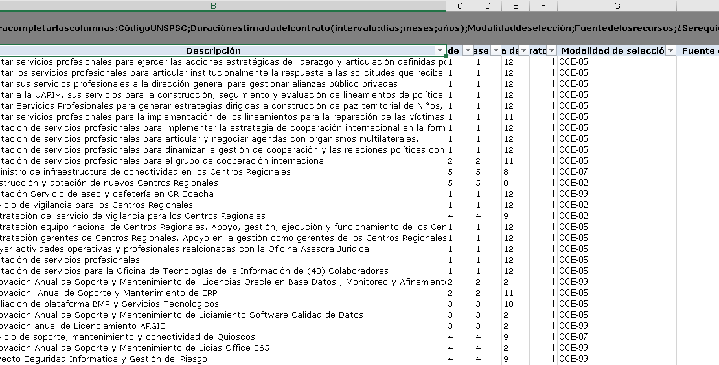Select CCE-02 in the nuevos Centros Regionales row

pyautogui.click(x=617, y=182)
